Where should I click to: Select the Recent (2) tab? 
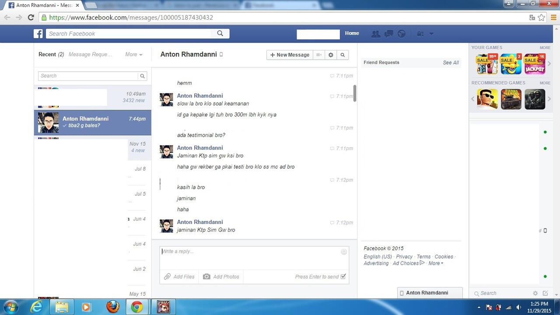point(51,55)
